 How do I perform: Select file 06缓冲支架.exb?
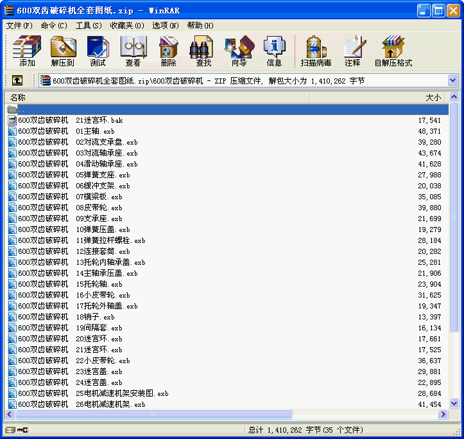pyautogui.click(x=74, y=186)
